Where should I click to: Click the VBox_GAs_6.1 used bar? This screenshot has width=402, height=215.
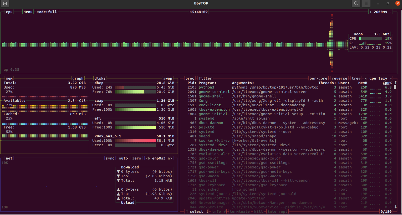tap(135, 141)
